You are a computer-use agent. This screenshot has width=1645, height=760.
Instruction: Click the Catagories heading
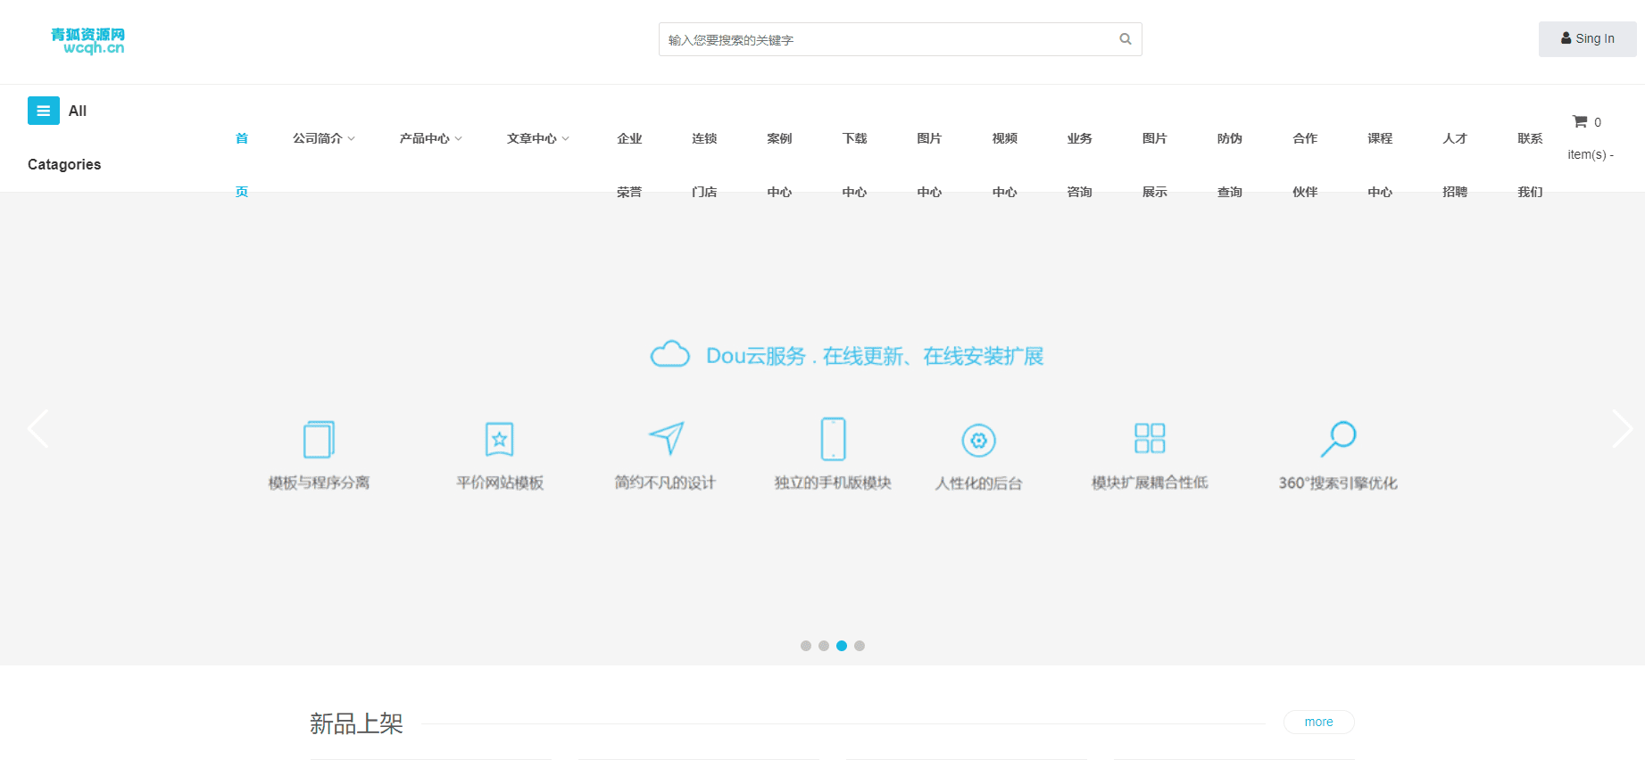point(64,164)
